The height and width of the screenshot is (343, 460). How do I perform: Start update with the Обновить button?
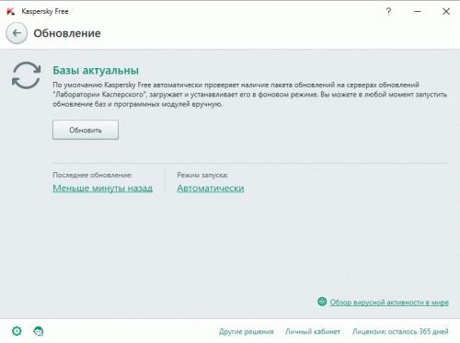click(86, 130)
